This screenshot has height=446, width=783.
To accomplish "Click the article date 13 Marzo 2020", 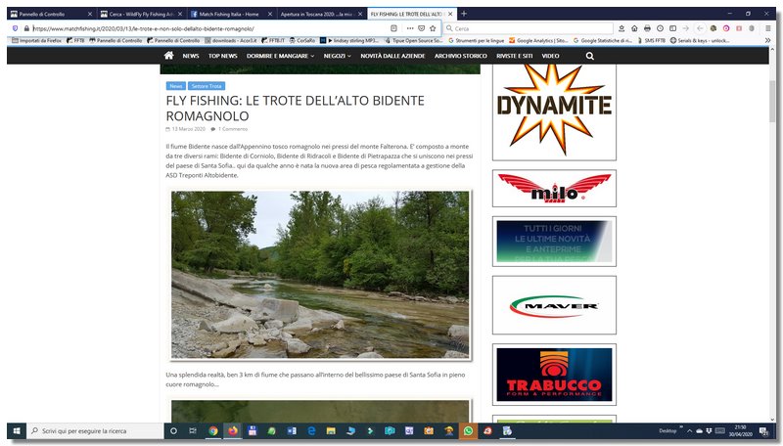I will [188, 129].
